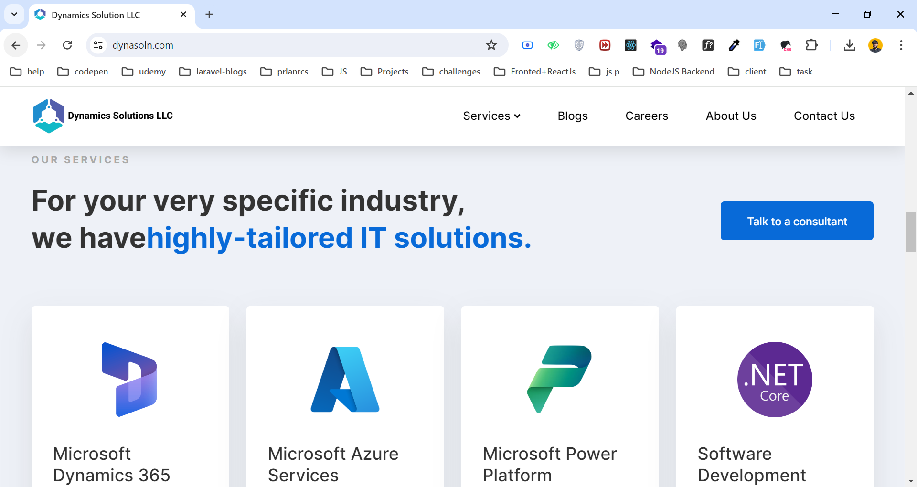
Task: Close the Dynamics Solution LLC tab
Action: pyautogui.click(x=183, y=15)
